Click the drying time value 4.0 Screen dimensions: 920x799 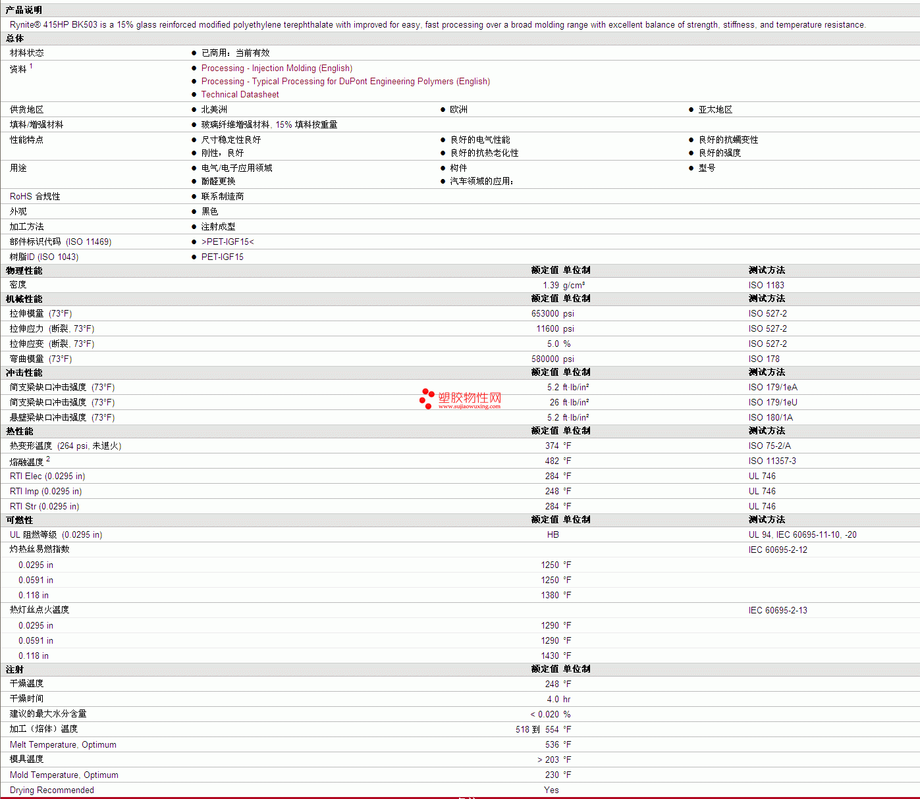[x=553, y=700]
